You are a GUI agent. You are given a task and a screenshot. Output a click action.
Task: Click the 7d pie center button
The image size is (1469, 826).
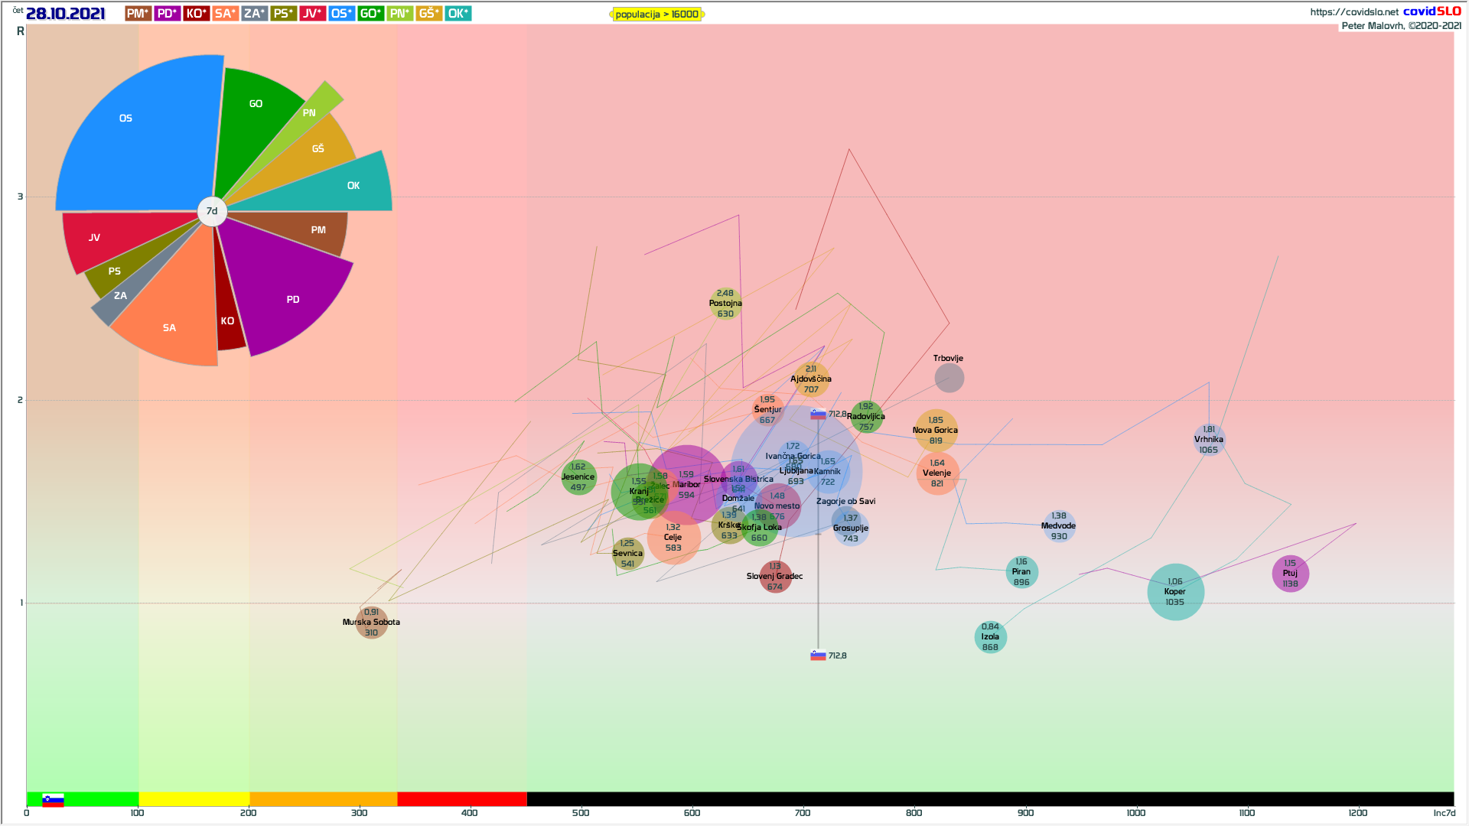212,211
